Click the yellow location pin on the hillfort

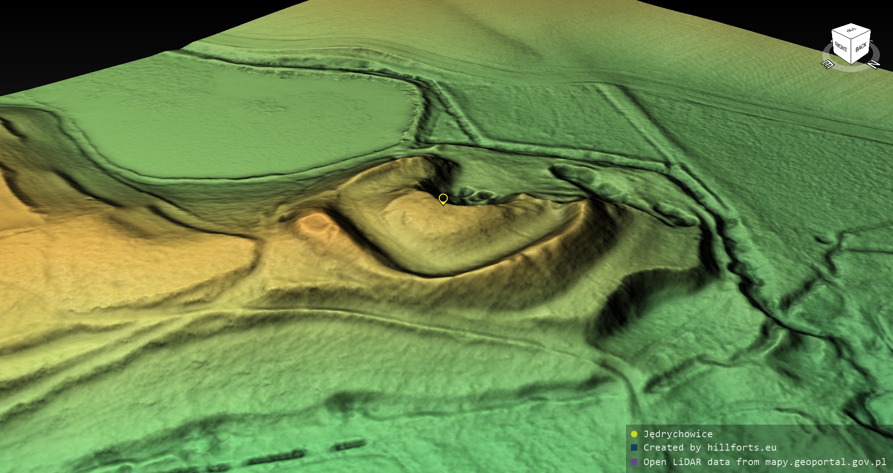(x=443, y=199)
